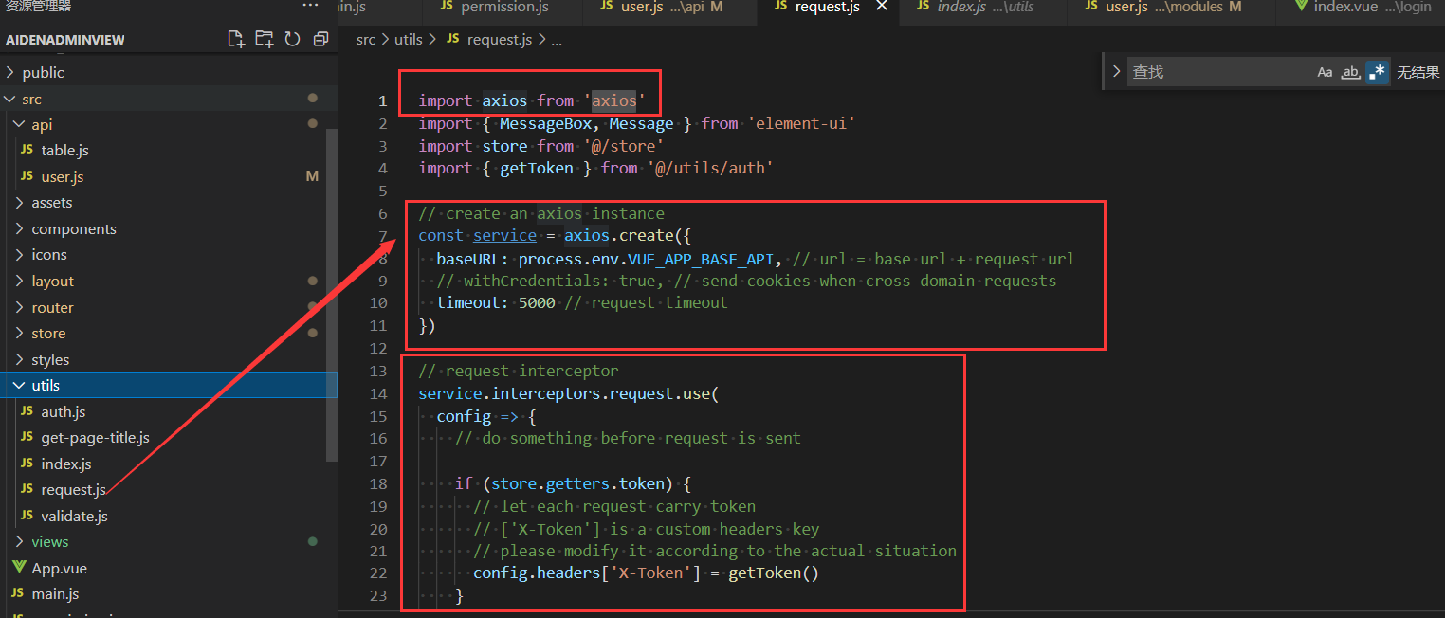This screenshot has width=1445, height=618.
Task: Open index.js under utils folder
Action: click(x=66, y=464)
